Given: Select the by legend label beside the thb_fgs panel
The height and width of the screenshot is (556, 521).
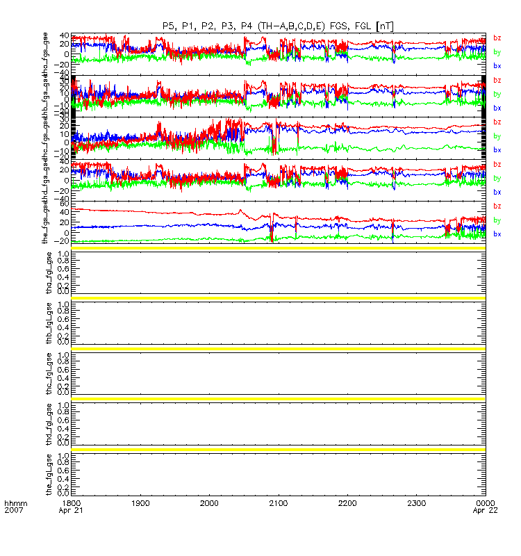Looking at the screenshot, I should [497, 95].
